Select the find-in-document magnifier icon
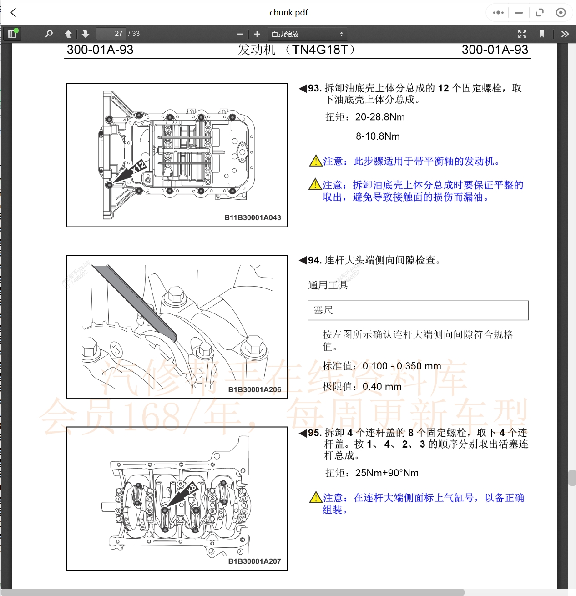The width and height of the screenshot is (576, 596). pos(49,34)
